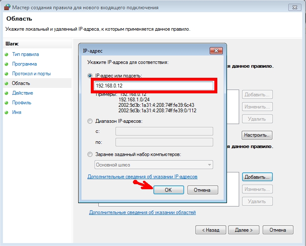This screenshot has height=246, width=306.
Task: Confirm the IP address with OK
Action: [x=169, y=190]
